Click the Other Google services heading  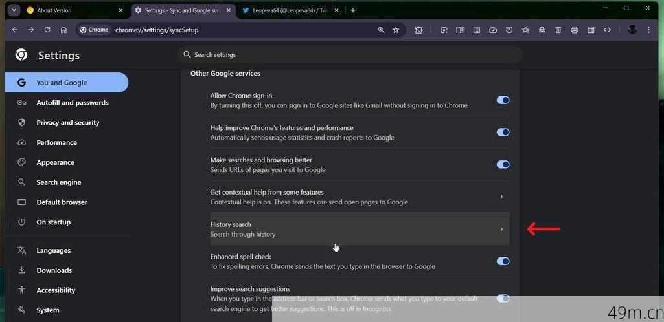click(x=225, y=73)
